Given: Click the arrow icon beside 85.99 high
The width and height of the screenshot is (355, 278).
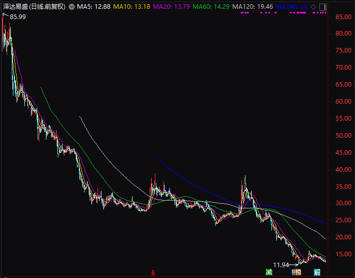Looking at the screenshot, I should point(5,17).
